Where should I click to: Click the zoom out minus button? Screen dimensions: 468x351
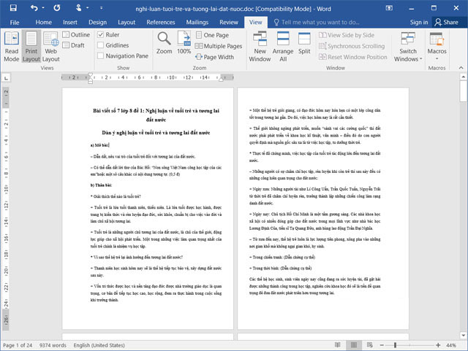382,345
